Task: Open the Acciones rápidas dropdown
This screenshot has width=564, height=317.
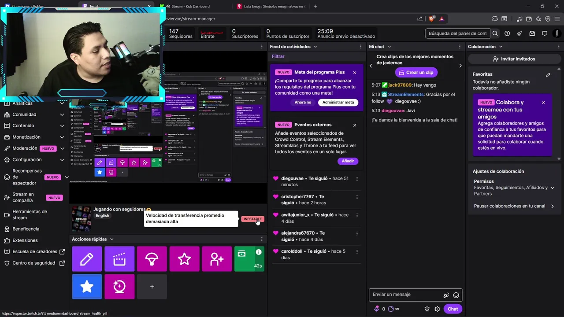Action: click(112, 239)
